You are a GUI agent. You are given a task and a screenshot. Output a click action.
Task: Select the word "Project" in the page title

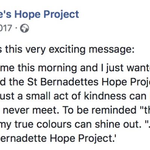click(61, 15)
